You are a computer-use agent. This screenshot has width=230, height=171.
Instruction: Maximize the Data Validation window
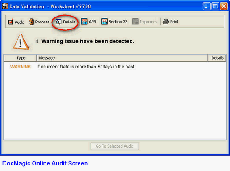coord(215,6)
